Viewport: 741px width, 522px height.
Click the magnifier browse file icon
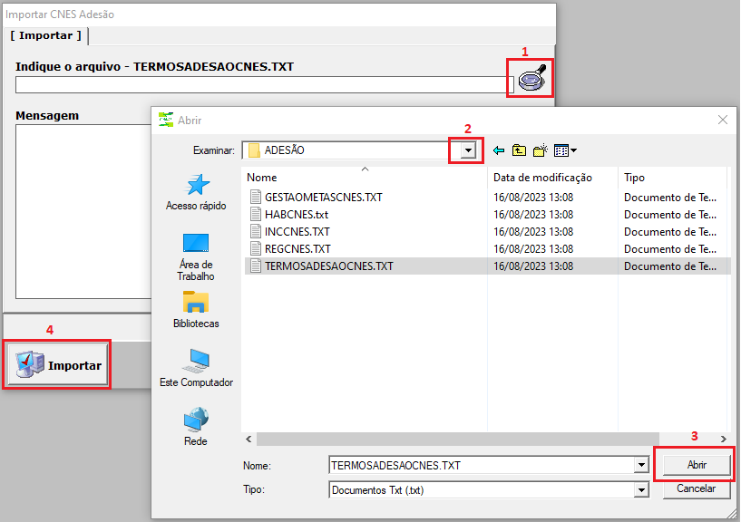tap(532, 79)
